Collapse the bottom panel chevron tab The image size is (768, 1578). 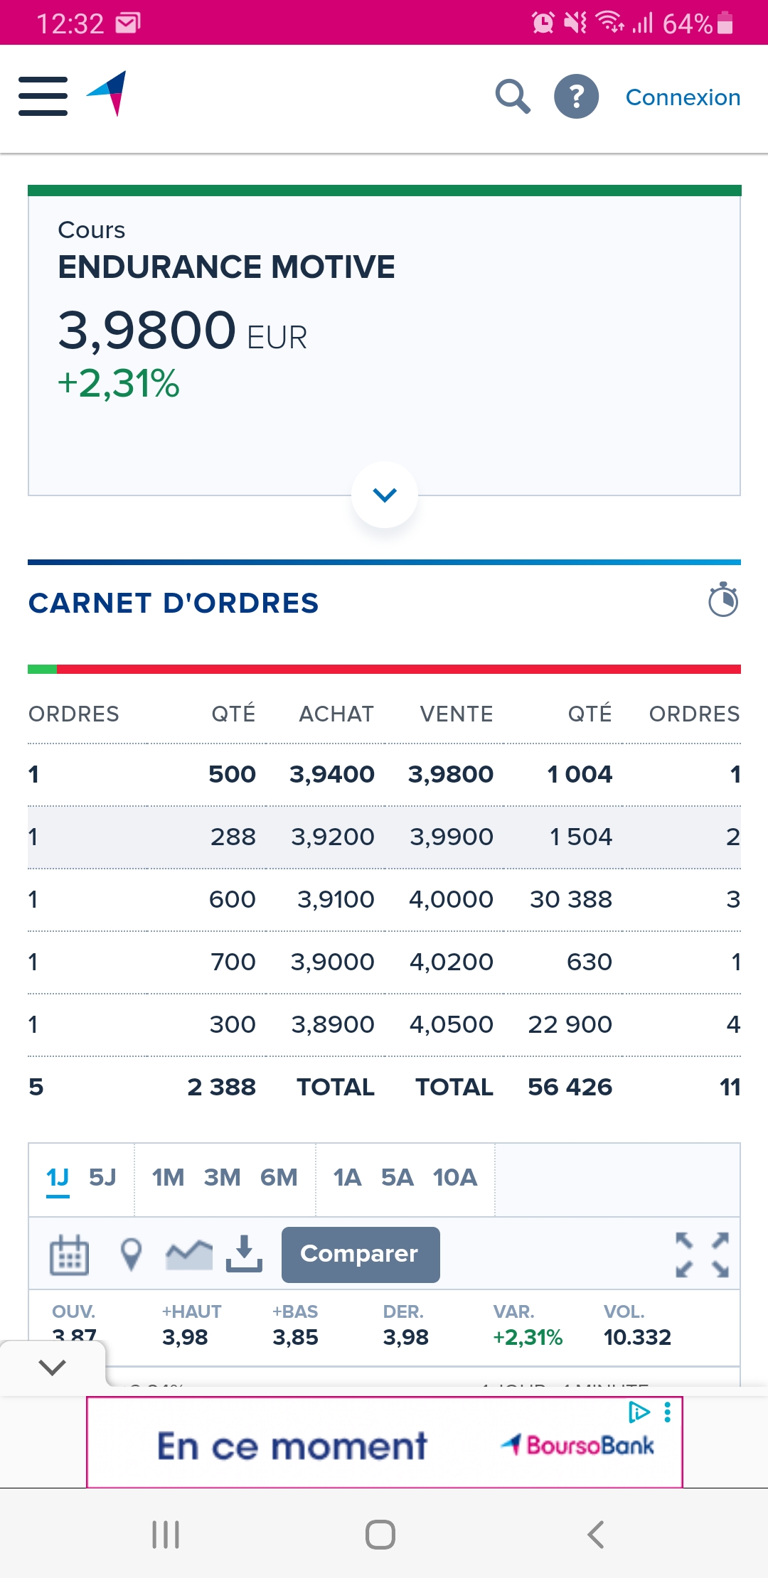point(53,1367)
